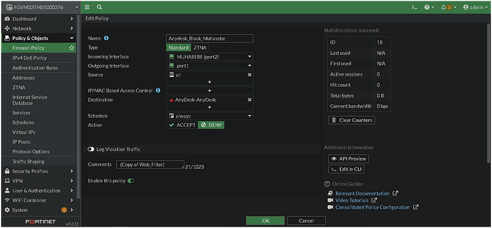Set action to ACCEPT
This screenshot has height=228, width=492.
182,125
